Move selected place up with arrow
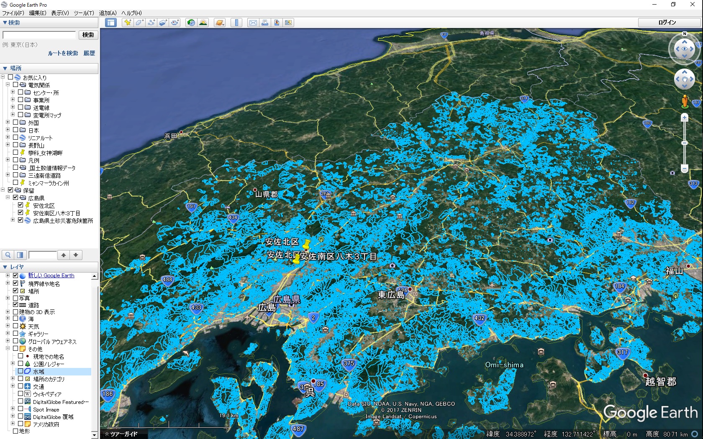This screenshot has height=439, width=703. (x=64, y=255)
